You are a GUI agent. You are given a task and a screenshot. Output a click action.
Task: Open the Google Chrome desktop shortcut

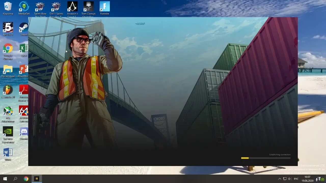(8, 52)
